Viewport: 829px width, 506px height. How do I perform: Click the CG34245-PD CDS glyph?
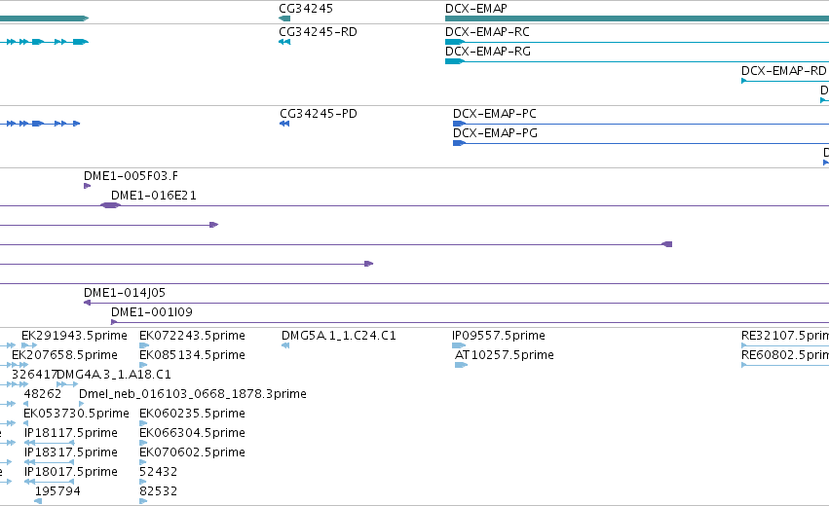(284, 124)
